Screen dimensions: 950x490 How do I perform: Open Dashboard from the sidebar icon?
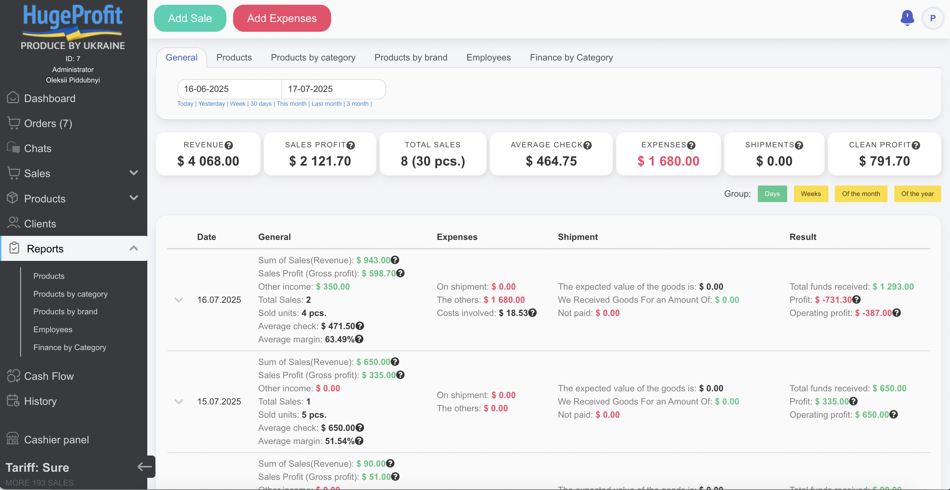[13, 98]
